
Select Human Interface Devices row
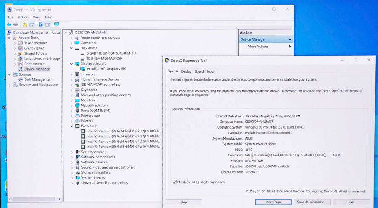[x=100, y=79]
